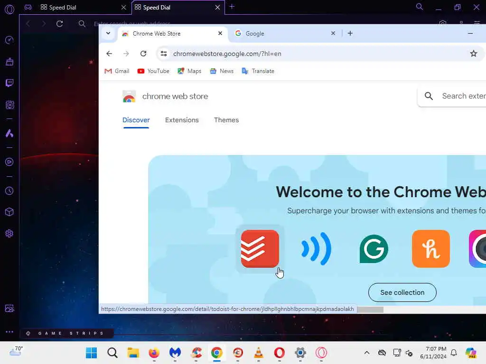Open red Opera browser from taskbar
486x364 pixels.
click(279, 353)
